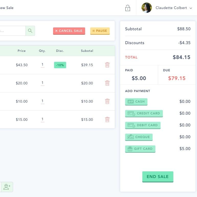Screen dimensions: 197x197
Task: Cancel the current sale
Action: tap(69, 31)
